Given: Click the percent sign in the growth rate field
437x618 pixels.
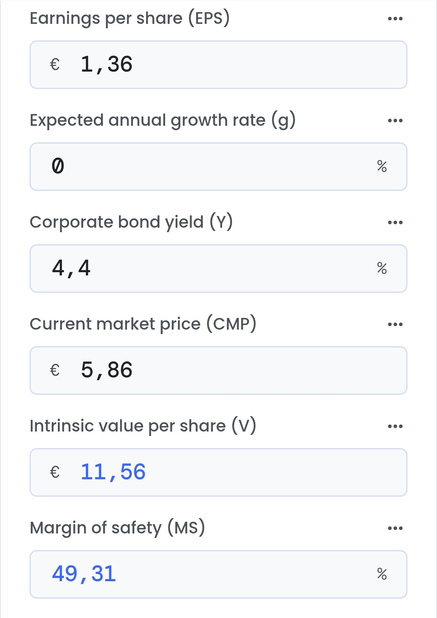Looking at the screenshot, I should point(382,166).
